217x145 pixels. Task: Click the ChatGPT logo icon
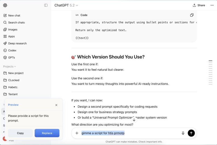[5, 5]
